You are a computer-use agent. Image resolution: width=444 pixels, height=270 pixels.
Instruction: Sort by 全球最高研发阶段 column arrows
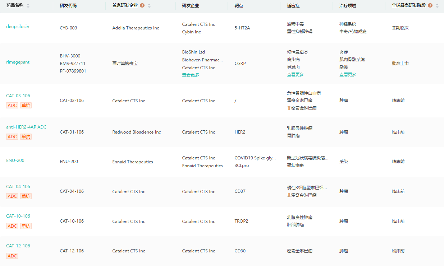tap(437, 6)
